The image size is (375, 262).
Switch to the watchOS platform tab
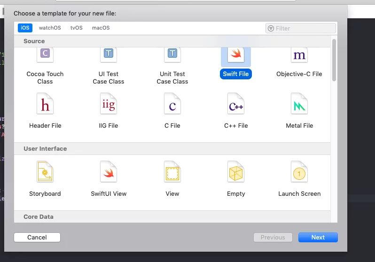click(x=50, y=28)
